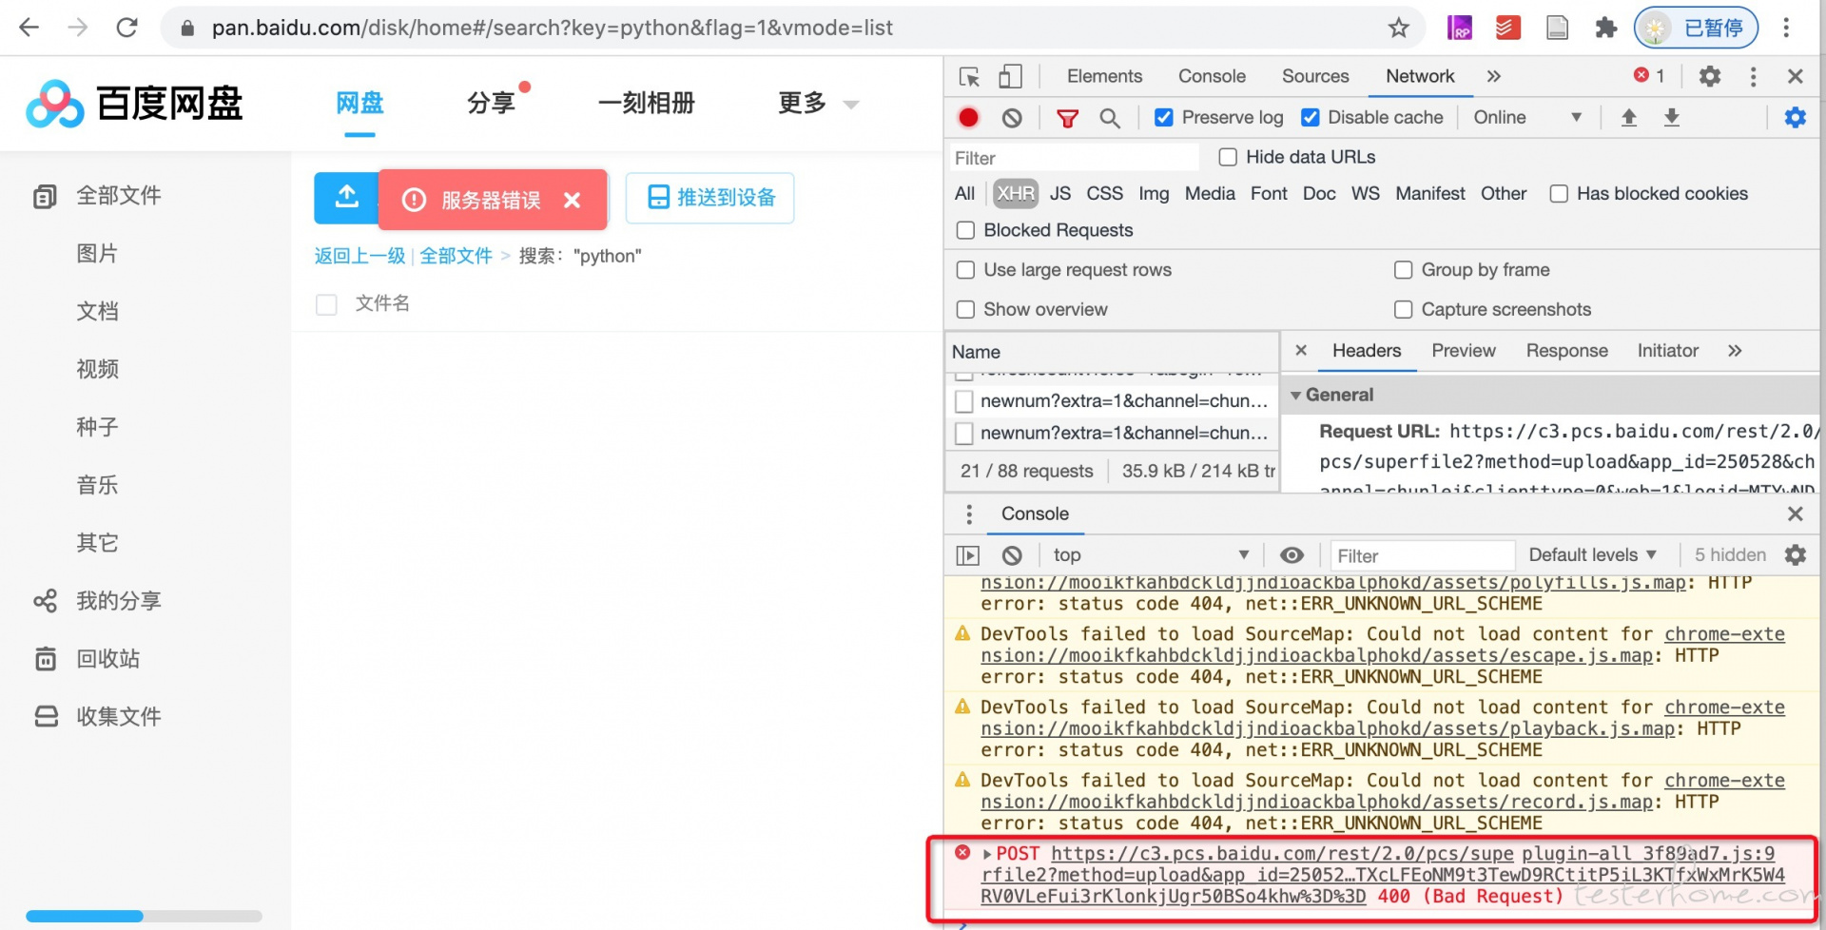Viewport: 1826px width, 930px height.
Task: Collapse the General headers section
Action: pyautogui.click(x=1295, y=396)
